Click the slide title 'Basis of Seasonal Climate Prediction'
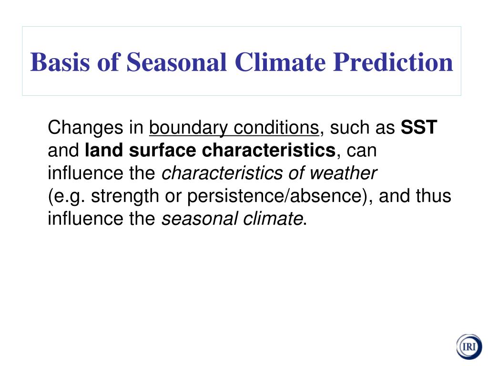The image size is (488, 366). [242, 62]
